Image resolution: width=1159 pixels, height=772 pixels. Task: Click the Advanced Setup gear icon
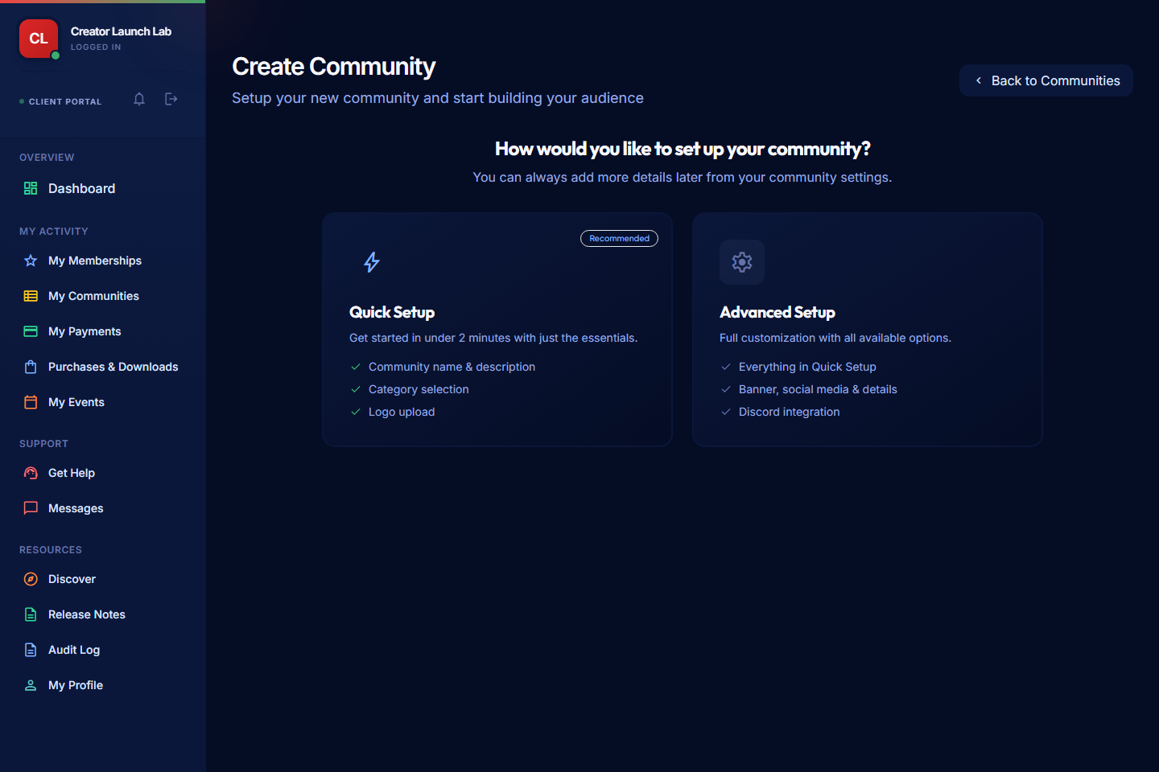[x=742, y=262]
